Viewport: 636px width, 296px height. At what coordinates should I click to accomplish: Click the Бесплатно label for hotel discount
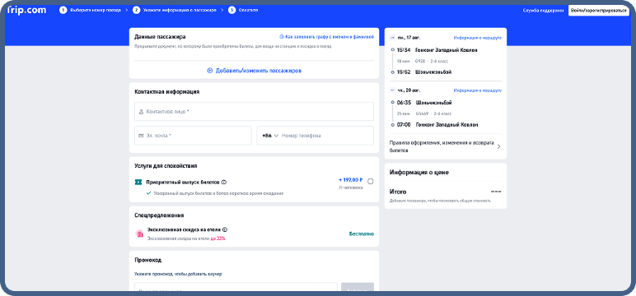(x=362, y=234)
